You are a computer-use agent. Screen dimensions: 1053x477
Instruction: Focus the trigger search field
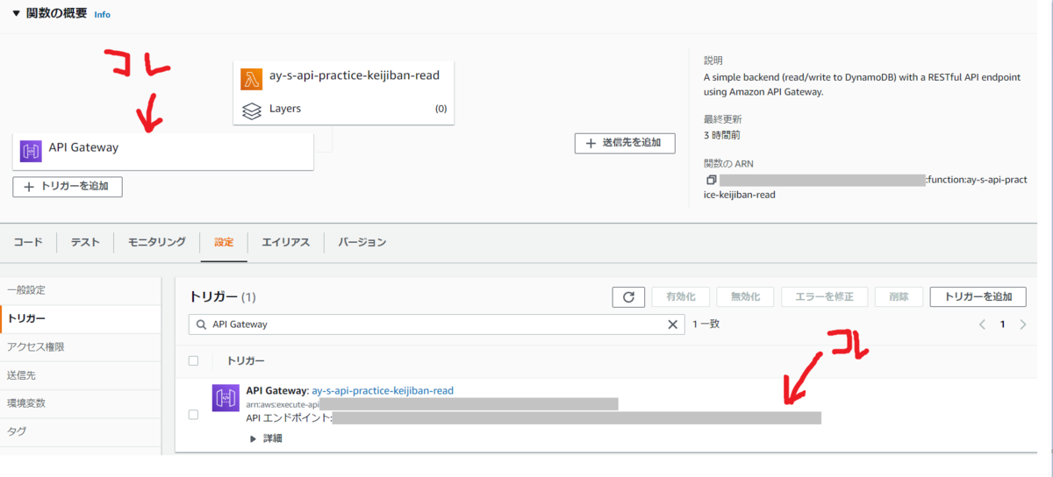pyautogui.click(x=436, y=324)
